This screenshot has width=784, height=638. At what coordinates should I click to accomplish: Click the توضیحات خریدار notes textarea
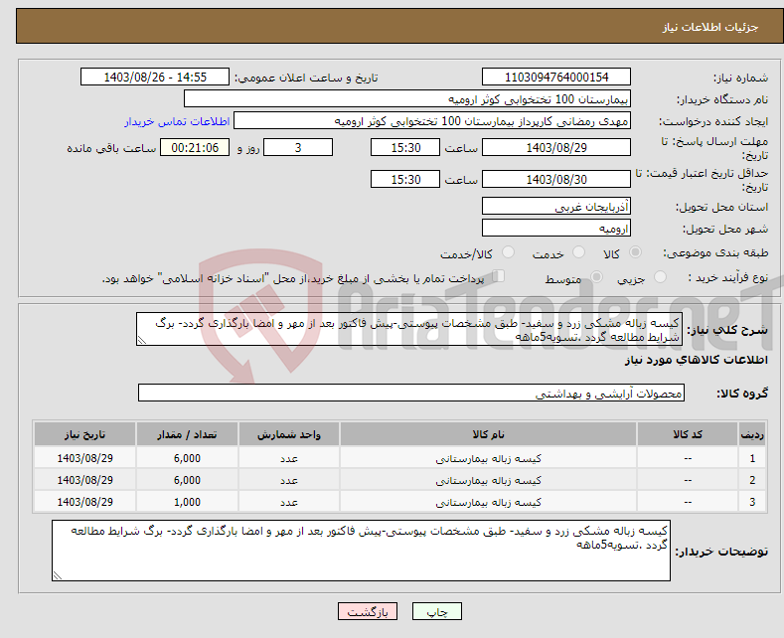click(x=361, y=551)
